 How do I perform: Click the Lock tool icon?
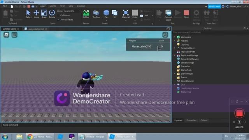tap(142, 16)
